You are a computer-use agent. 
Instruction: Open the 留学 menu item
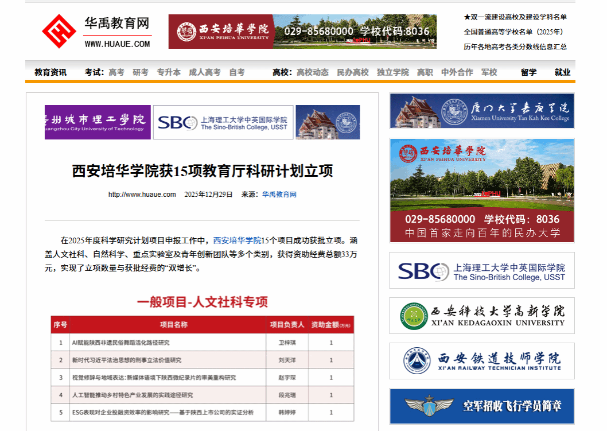point(529,72)
